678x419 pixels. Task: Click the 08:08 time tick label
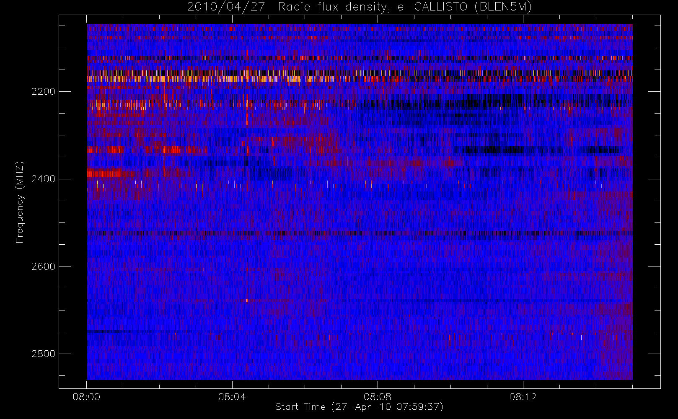(x=377, y=397)
